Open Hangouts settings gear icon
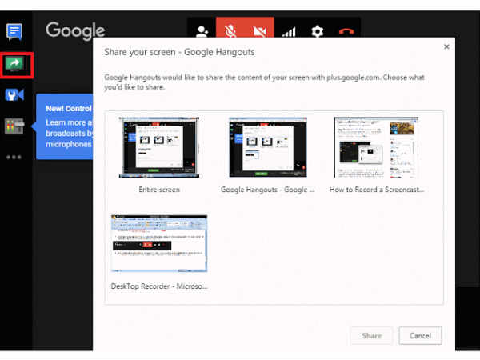Image resolution: width=480 pixels, height=360 pixels. tap(318, 32)
